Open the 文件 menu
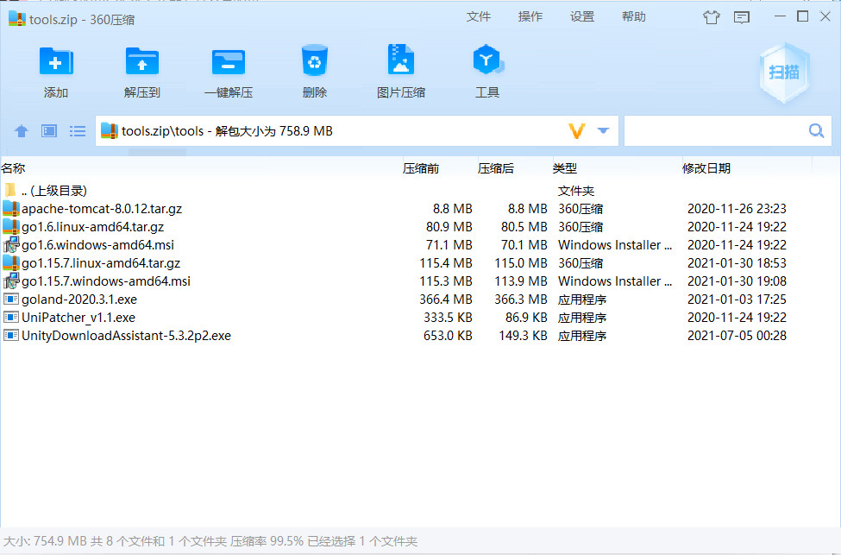The height and width of the screenshot is (555, 841). click(x=479, y=16)
